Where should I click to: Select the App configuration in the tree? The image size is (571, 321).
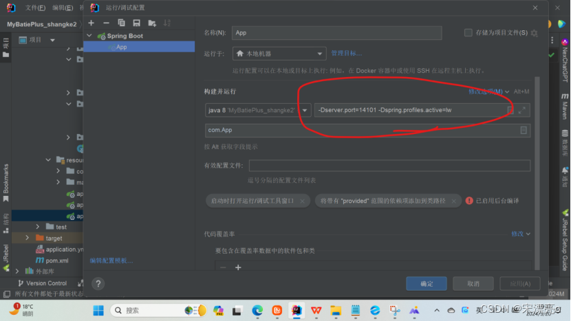[121, 47]
